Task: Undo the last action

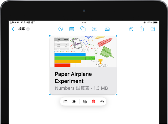Action: [131, 29]
